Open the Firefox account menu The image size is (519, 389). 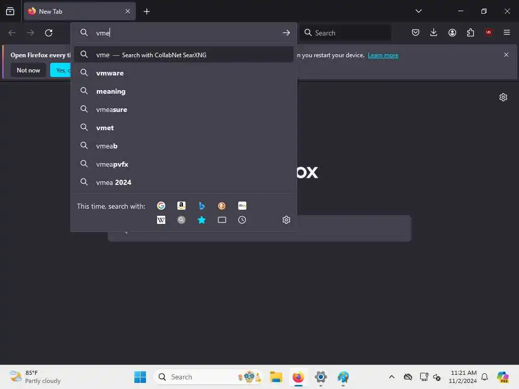(x=452, y=32)
